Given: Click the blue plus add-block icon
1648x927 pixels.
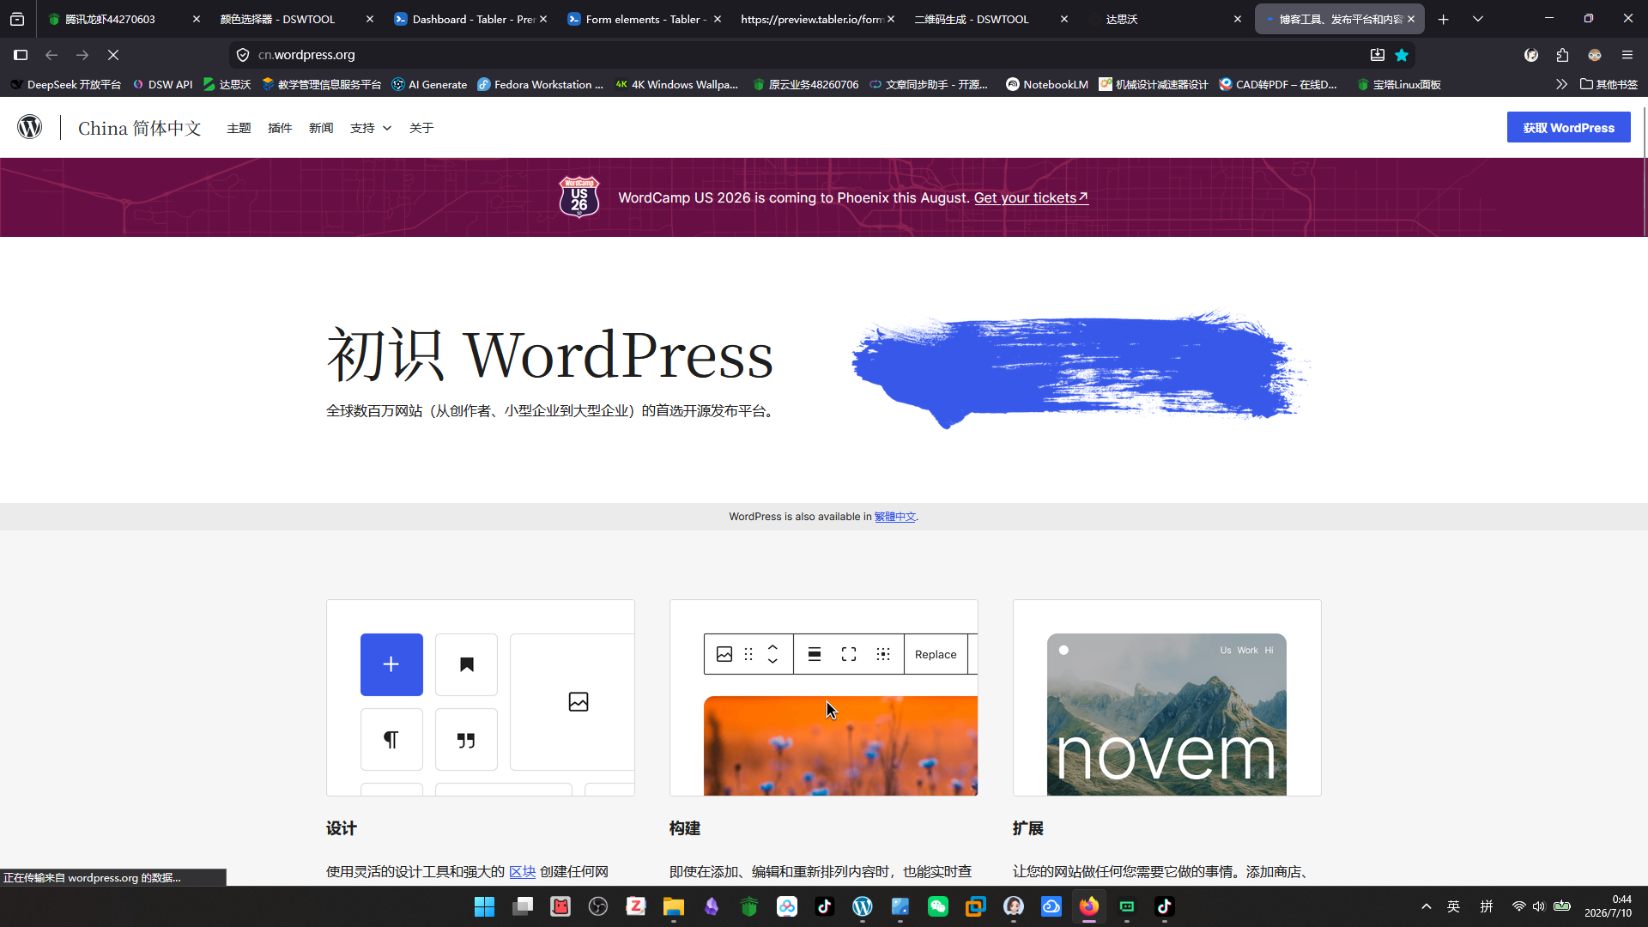Looking at the screenshot, I should (x=391, y=664).
